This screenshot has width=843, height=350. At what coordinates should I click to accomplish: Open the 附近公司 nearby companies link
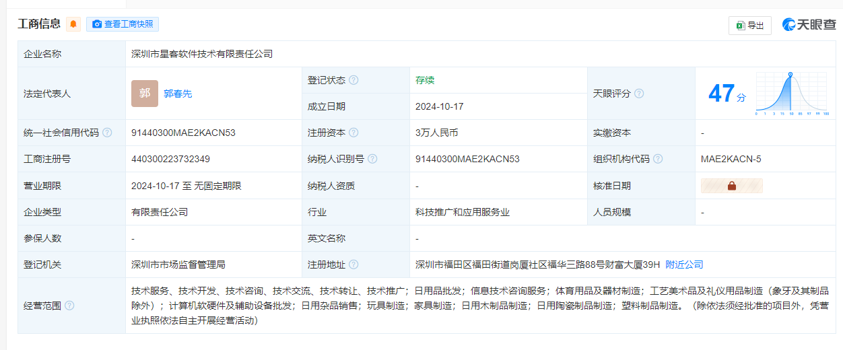(x=684, y=265)
